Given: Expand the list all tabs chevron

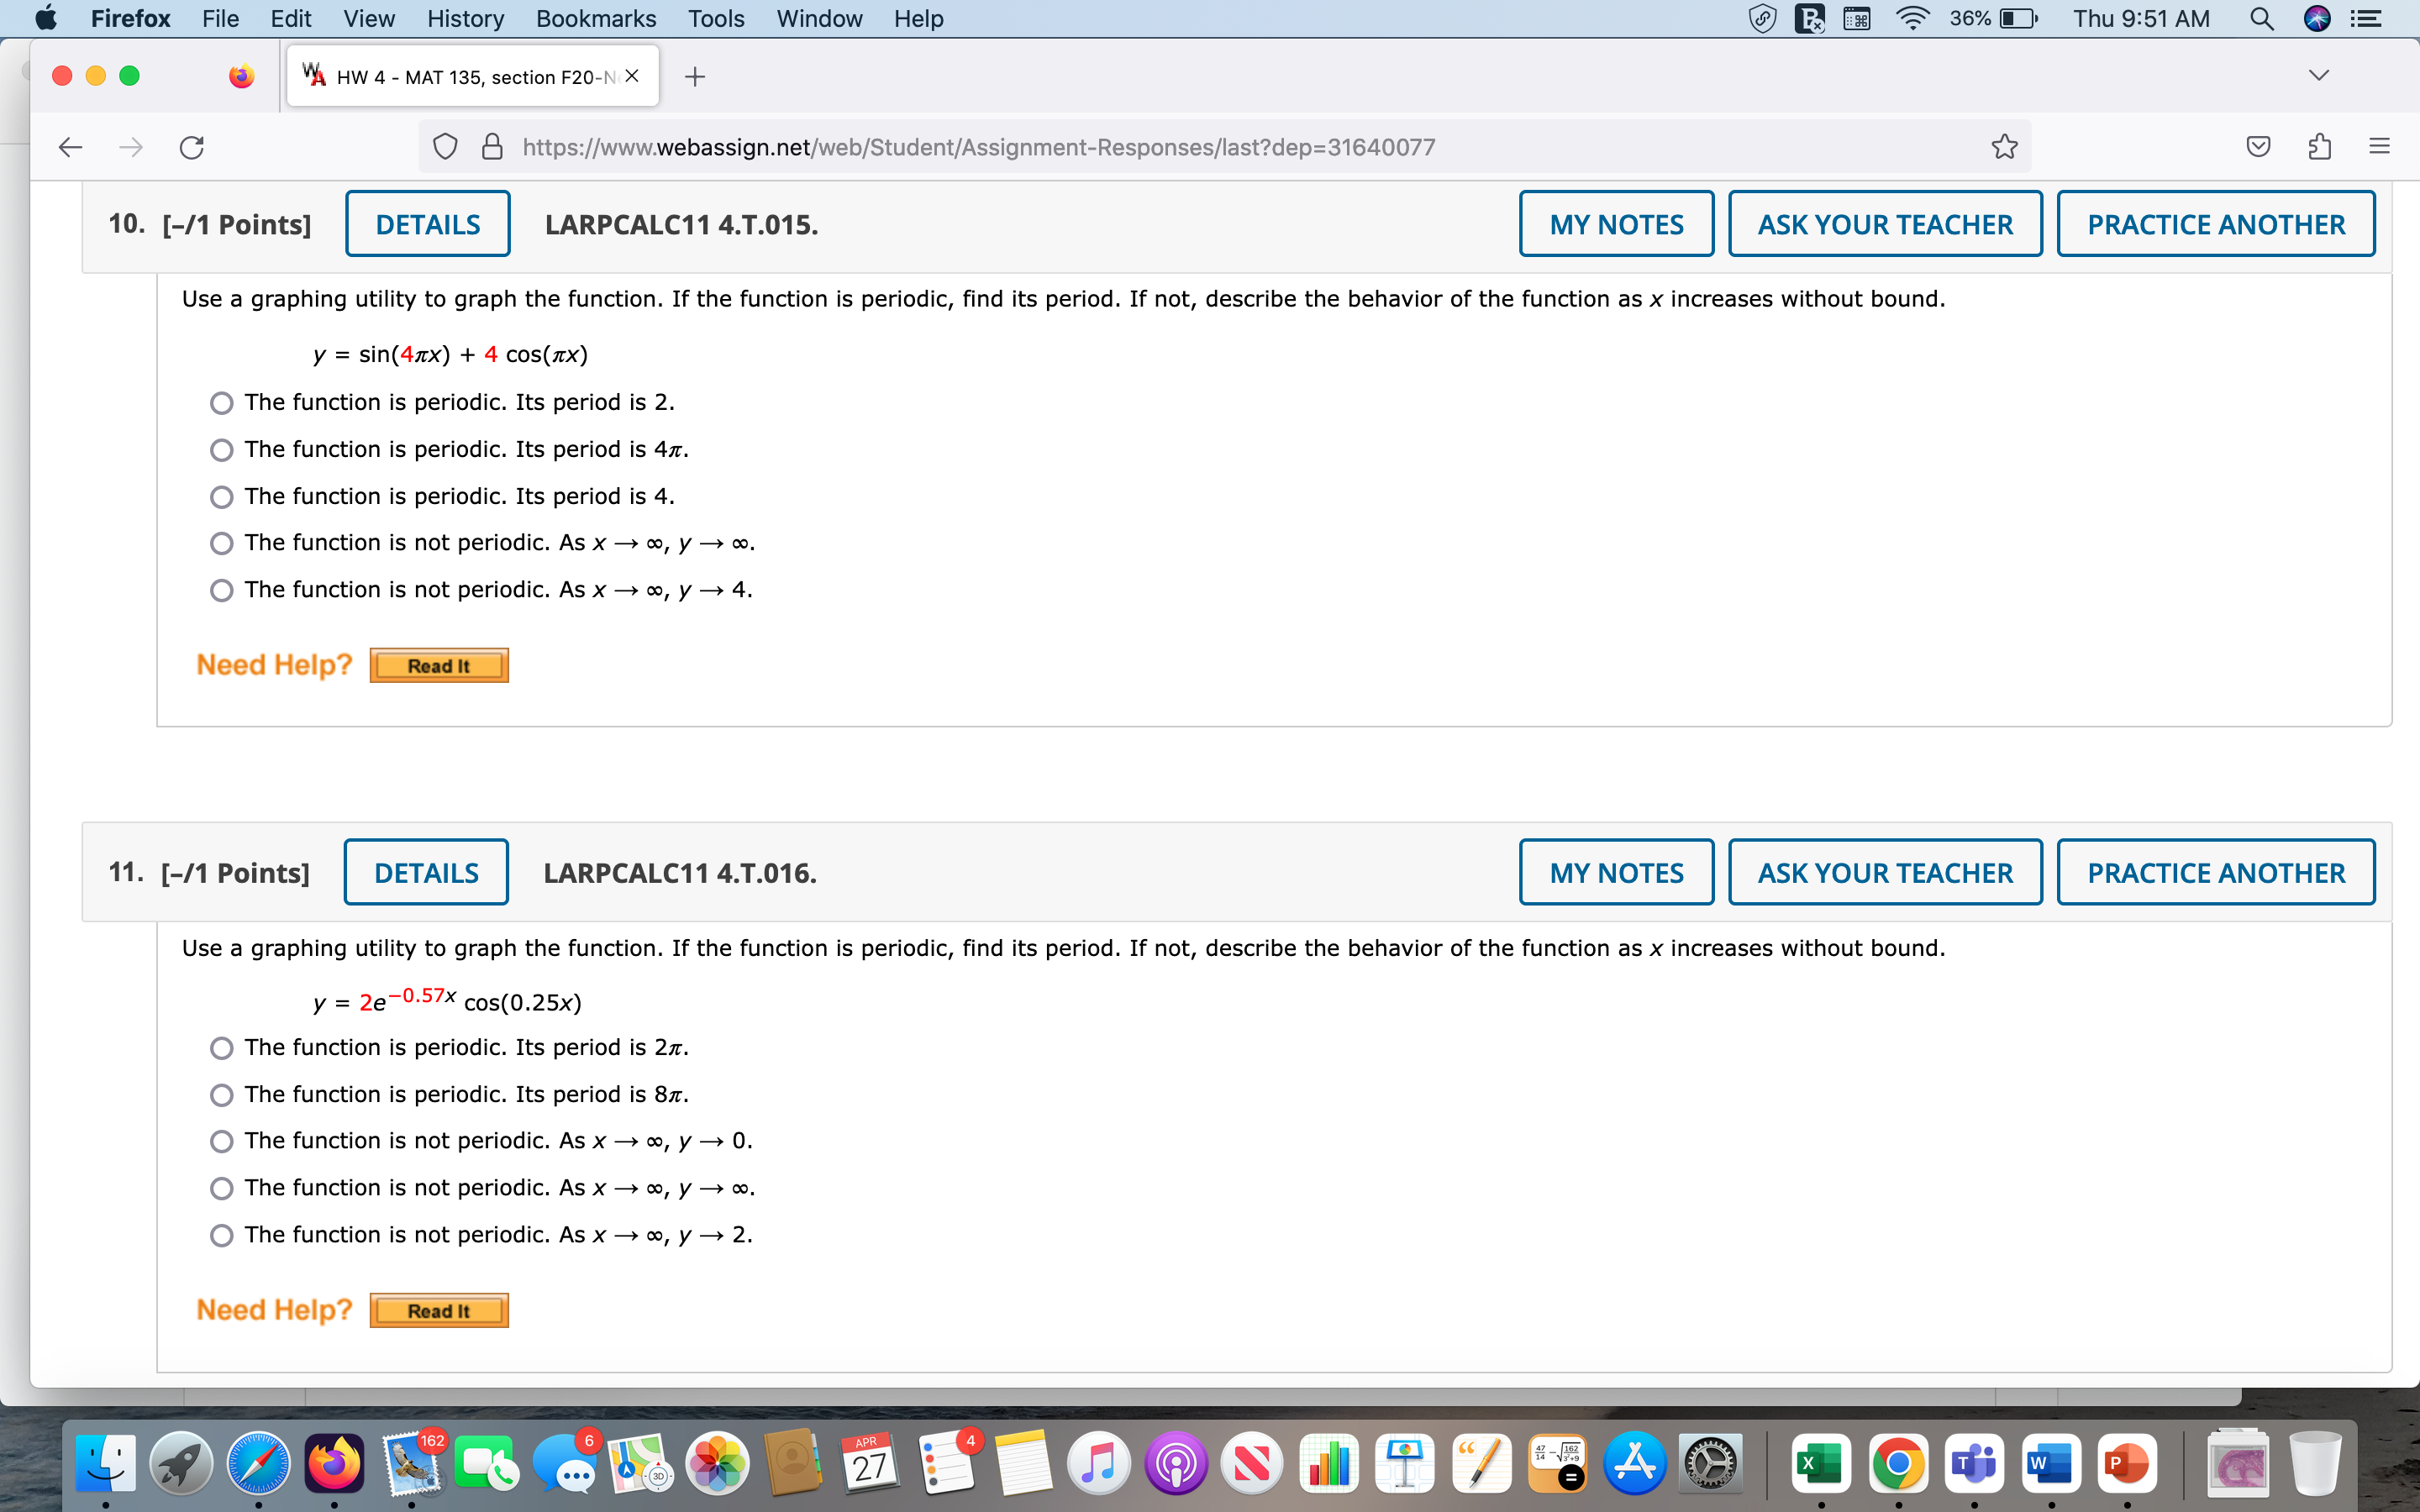Looking at the screenshot, I should pyautogui.click(x=2318, y=73).
